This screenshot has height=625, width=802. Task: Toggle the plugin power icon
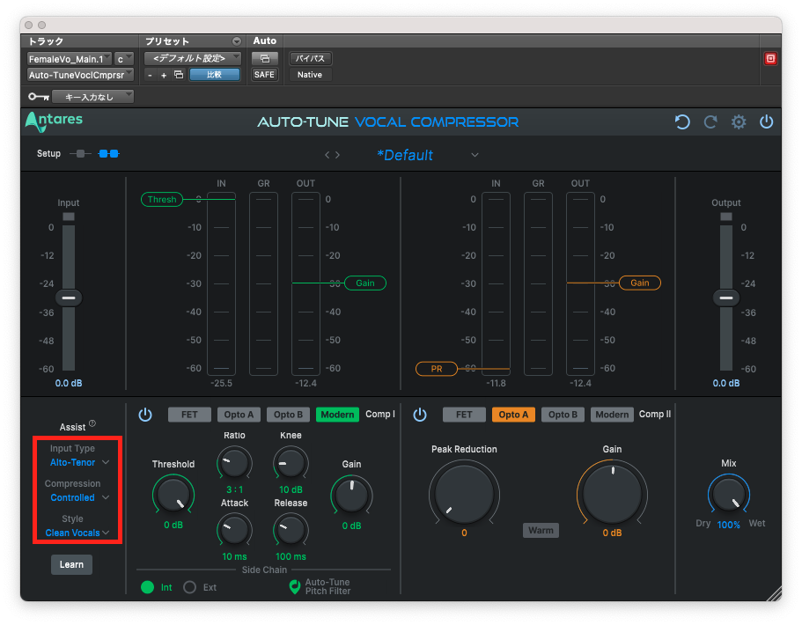pos(766,121)
